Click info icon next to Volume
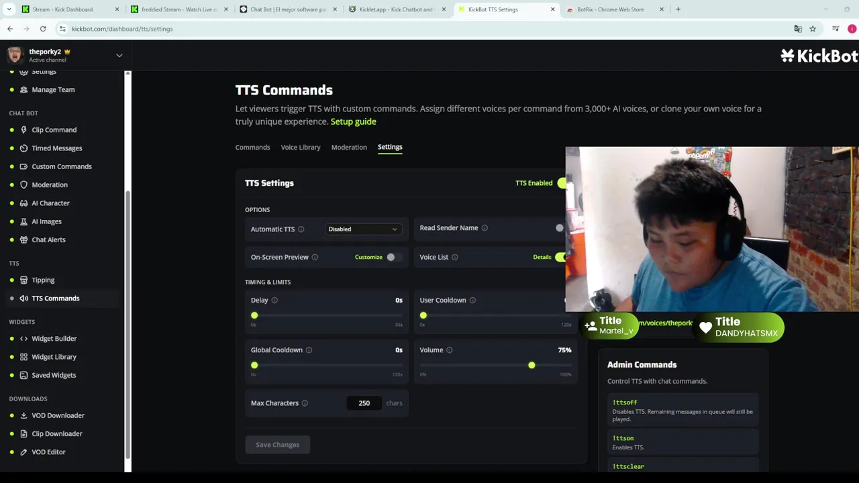859x483 pixels. click(450, 350)
